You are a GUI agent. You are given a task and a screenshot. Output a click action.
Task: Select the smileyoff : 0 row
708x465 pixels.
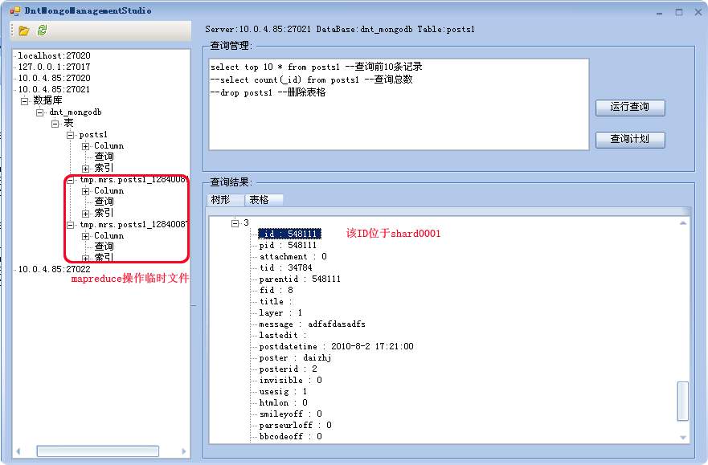point(290,414)
